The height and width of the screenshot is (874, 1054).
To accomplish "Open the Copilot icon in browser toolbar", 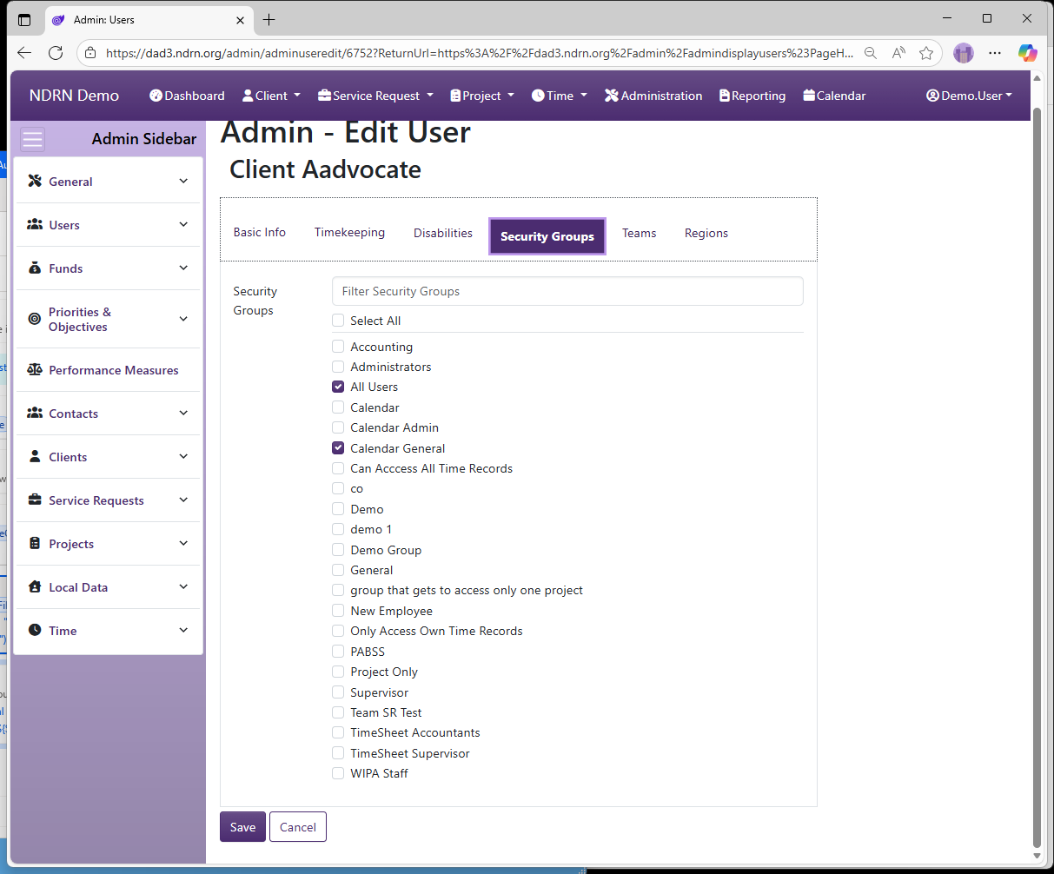I will pyautogui.click(x=1028, y=53).
